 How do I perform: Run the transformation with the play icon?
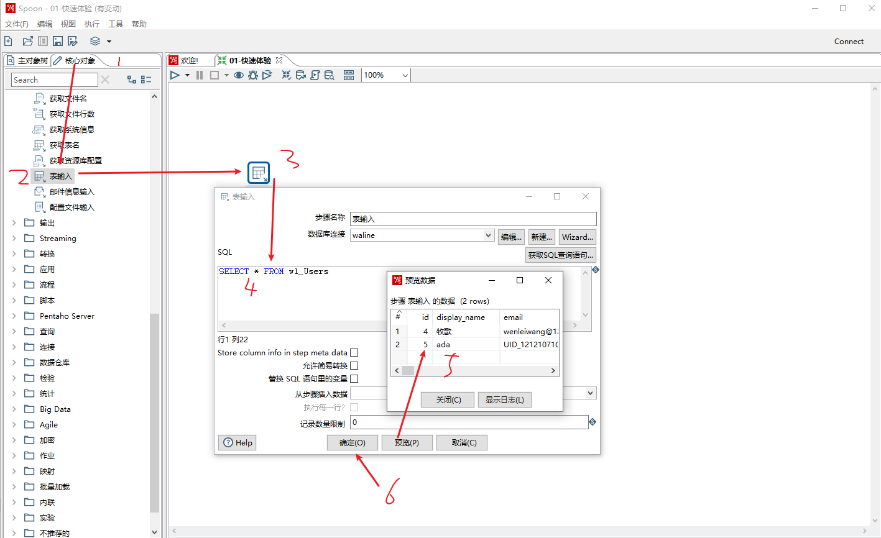coord(175,75)
